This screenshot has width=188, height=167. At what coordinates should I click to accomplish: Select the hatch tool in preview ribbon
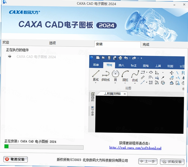[x=151, y=82]
